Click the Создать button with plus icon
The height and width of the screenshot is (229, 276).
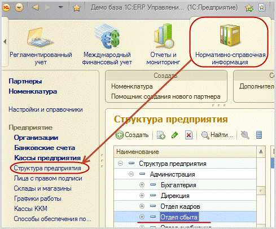(x=132, y=135)
